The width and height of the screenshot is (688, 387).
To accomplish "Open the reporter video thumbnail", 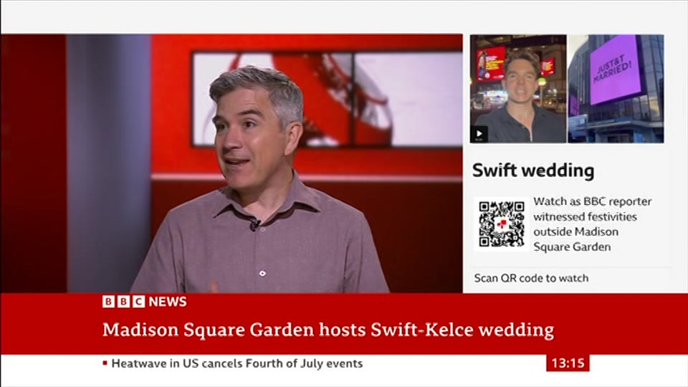I will [x=518, y=89].
